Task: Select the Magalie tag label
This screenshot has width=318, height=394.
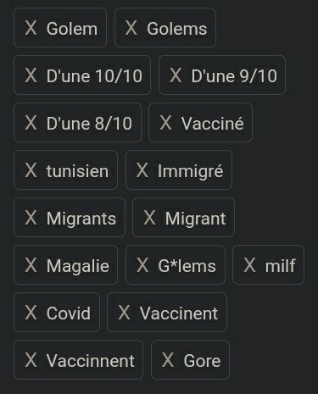Action: click(x=78, y=266)
